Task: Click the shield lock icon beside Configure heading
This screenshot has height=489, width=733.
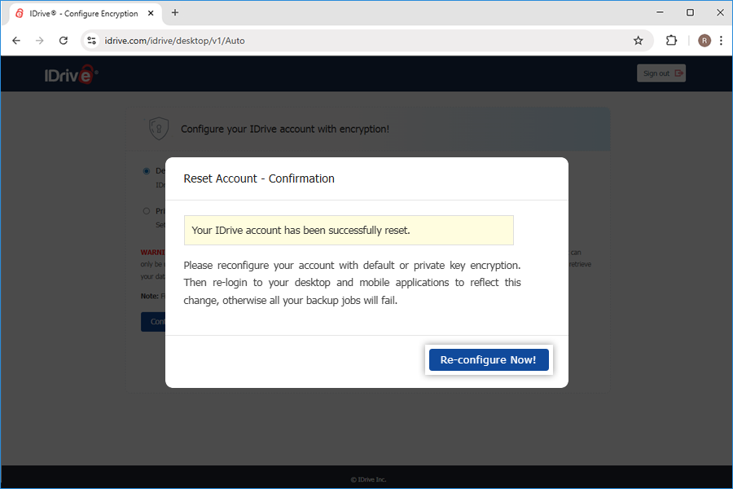Action: point(159,128)
